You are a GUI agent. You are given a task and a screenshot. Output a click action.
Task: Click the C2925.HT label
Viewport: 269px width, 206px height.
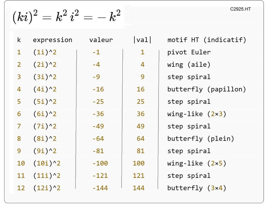click(240, 9)
